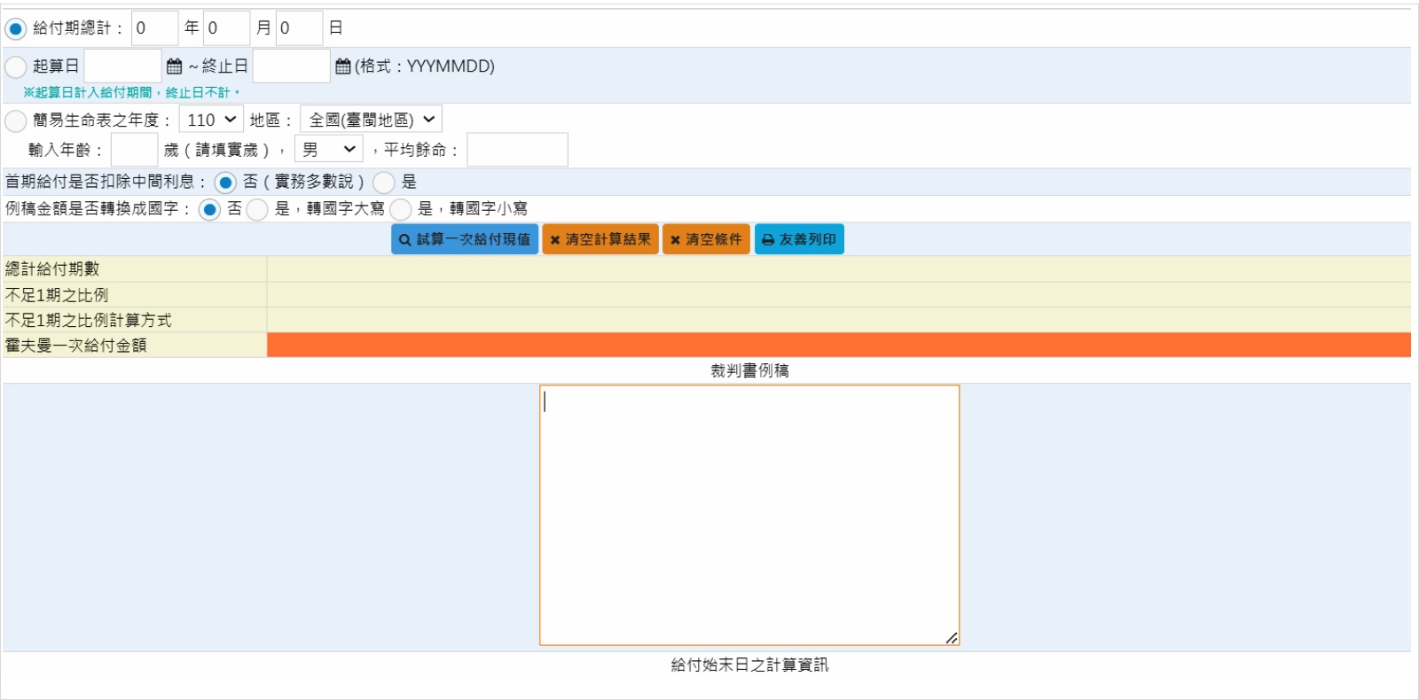Click inside the 裁判書例稿 text area
1419x700 pixels.
[749, 515]
